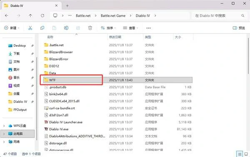Image resolution: width=250 pixels, height=157 pixels.
Task: Select the WTF folder
Action: pyautogui.click(x=118, y=80)
